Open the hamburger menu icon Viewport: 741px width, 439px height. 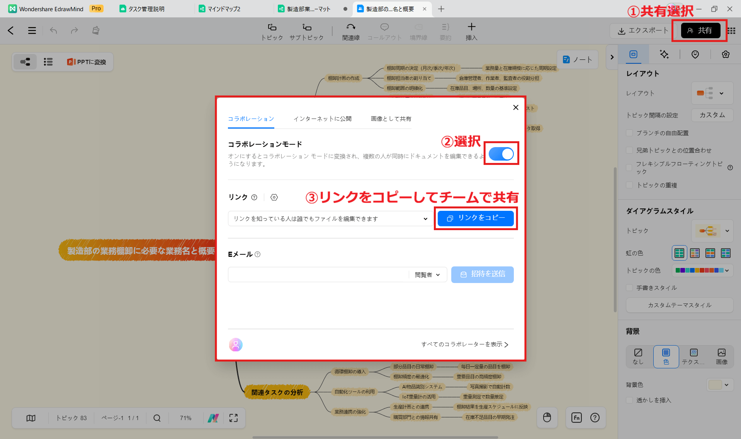[32, 31]
